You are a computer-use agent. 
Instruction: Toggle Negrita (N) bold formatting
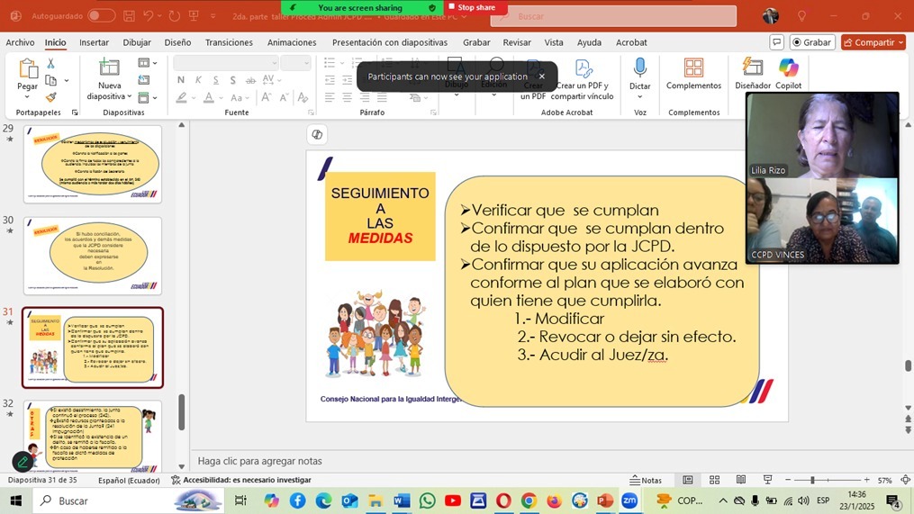181,80
